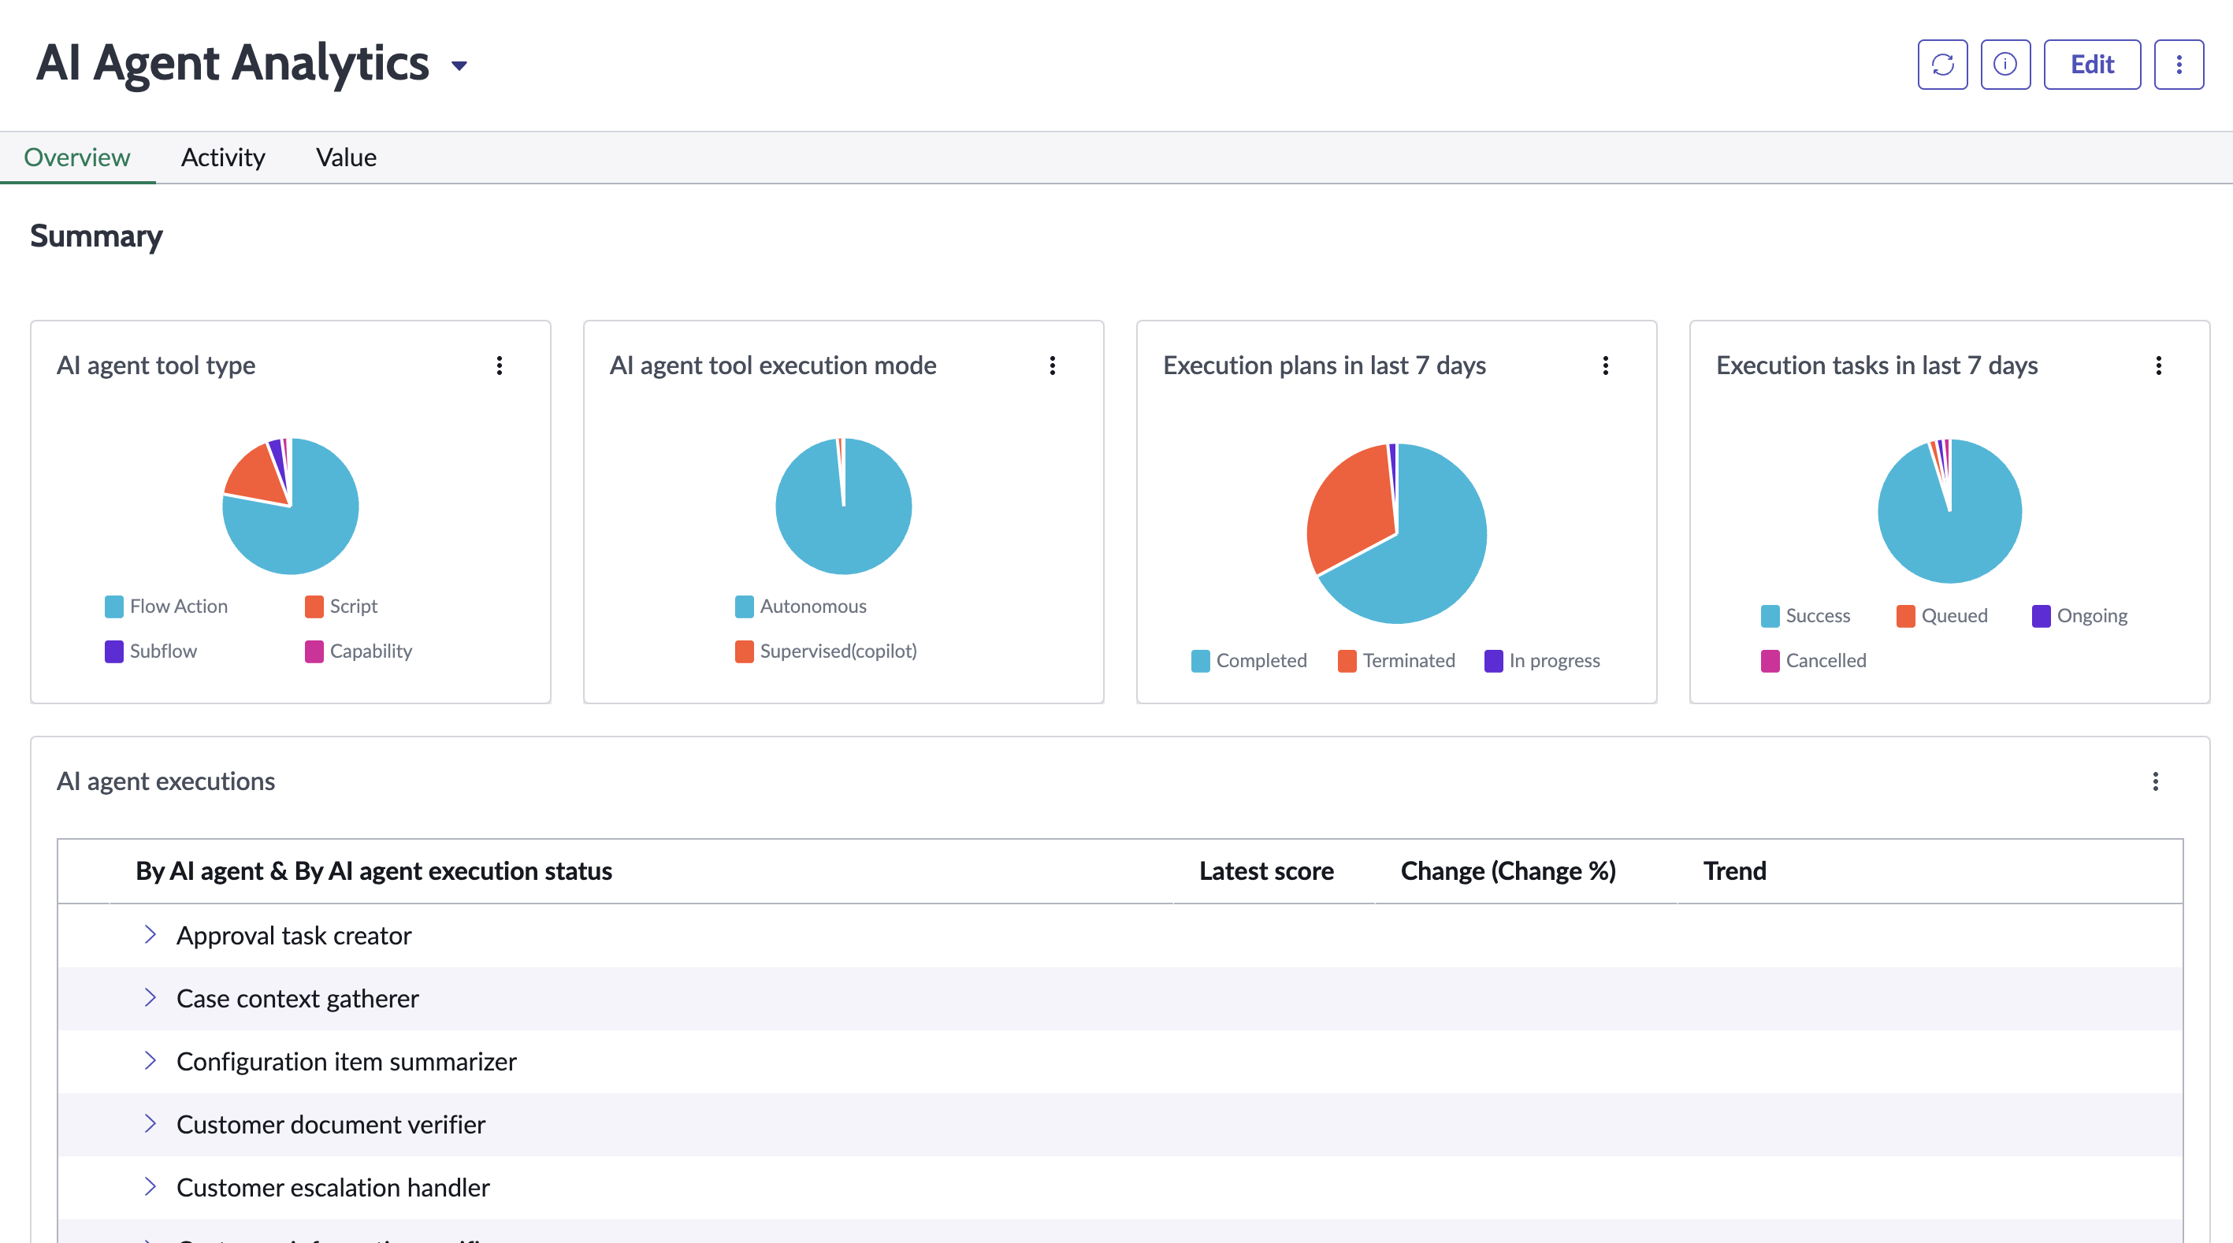Toggle the Success legend swatch

[1770, 616]
